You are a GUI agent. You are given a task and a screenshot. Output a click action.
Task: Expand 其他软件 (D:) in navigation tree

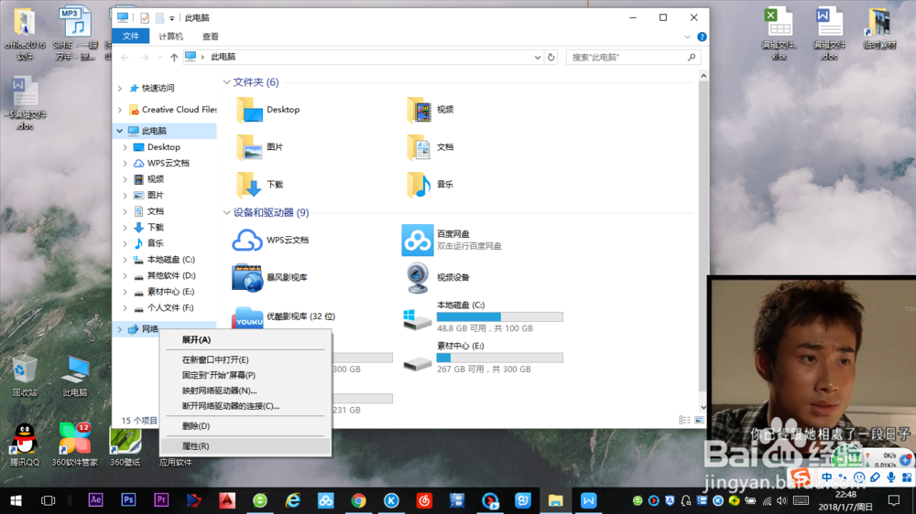click(x=125, y=275)
